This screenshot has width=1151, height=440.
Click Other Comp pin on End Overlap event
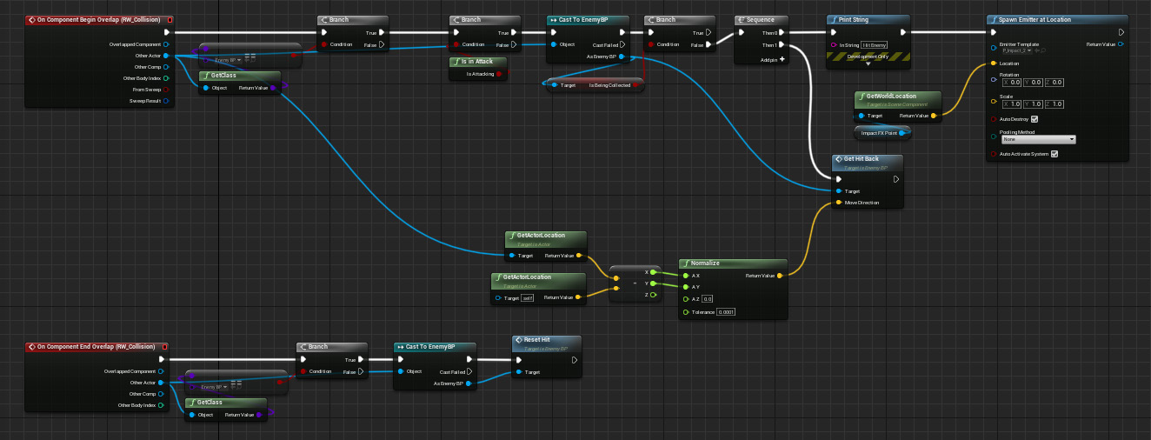click(x=162, y=393)
